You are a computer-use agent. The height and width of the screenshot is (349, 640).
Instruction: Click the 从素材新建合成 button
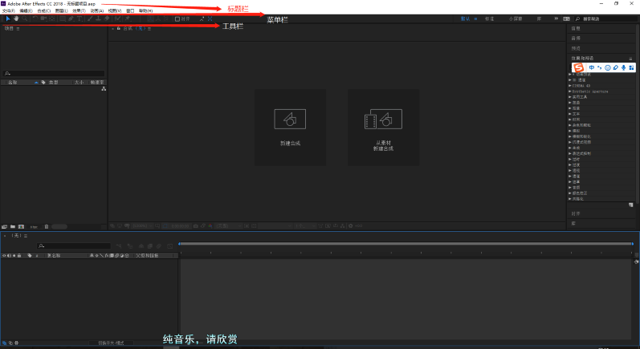[x=383, y=128]
